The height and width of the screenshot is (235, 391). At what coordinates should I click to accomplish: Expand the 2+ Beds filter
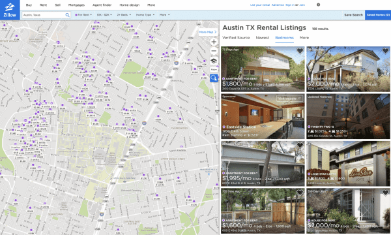click(x=124, y=15)
